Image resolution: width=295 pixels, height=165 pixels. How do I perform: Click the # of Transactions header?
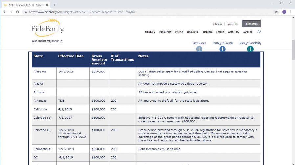tap(122, 58)
